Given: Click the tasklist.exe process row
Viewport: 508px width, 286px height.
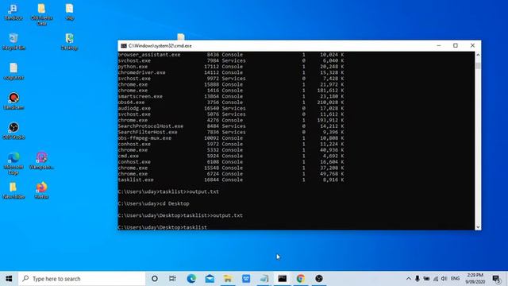Looking at the screenshot, I should [x=231, y=180].
